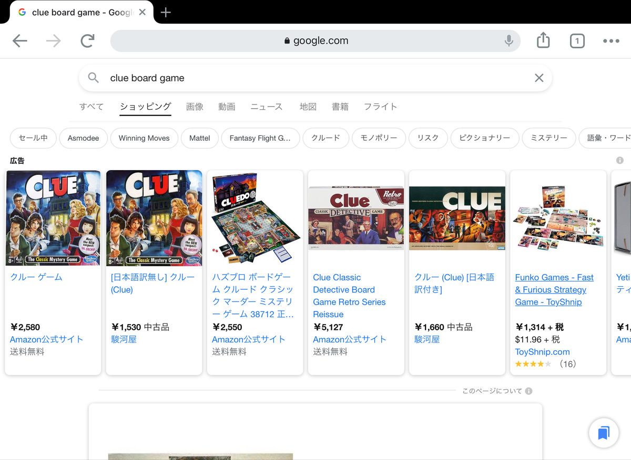This screenshot has height=460, width=631.
Task: Clear the search box with the X icon
Action: (x=539, y=78)
